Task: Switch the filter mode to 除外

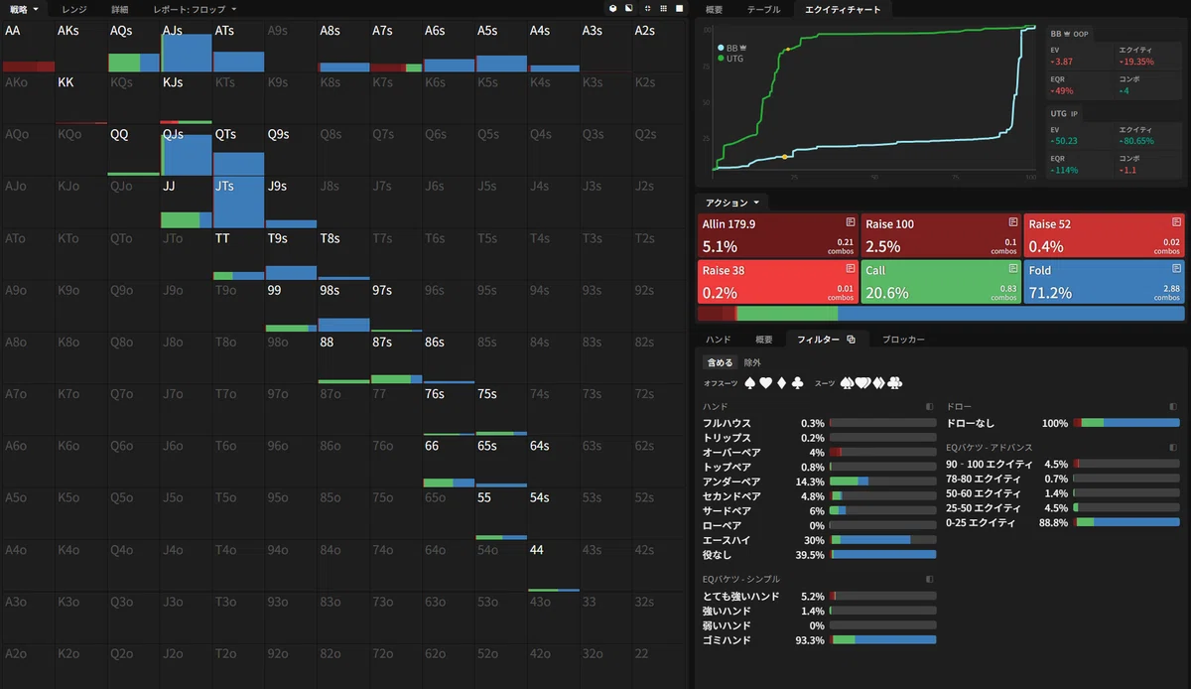Action: [x=753, y=362]
